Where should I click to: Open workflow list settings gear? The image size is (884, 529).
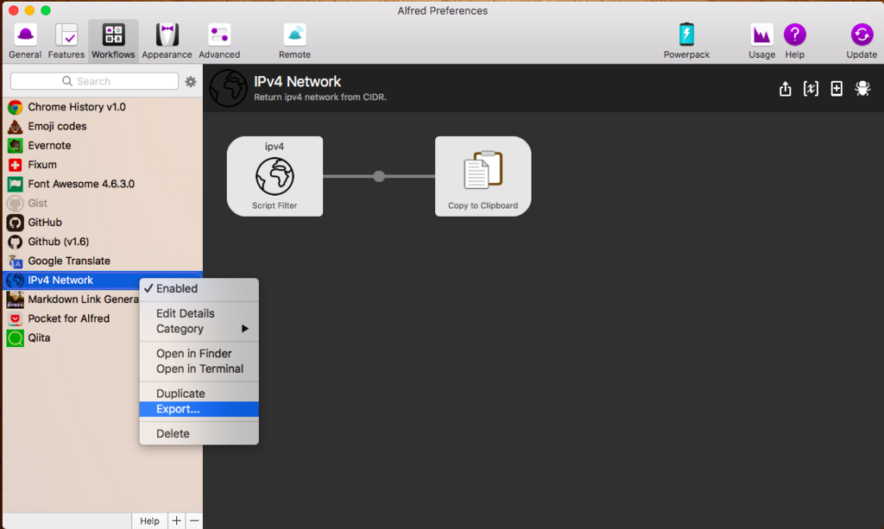(x=191, y=82)
